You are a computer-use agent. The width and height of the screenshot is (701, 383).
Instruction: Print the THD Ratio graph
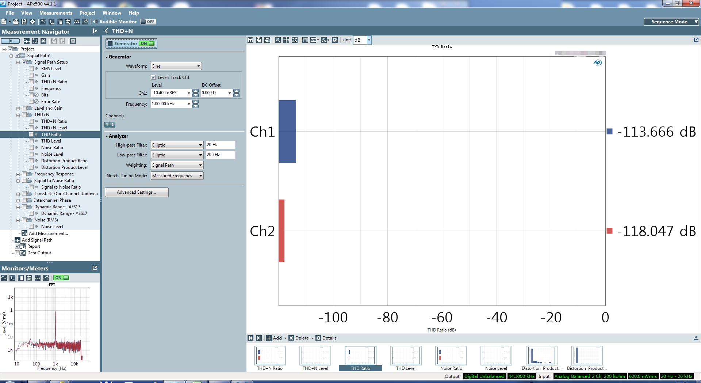[x=267, y=40]
